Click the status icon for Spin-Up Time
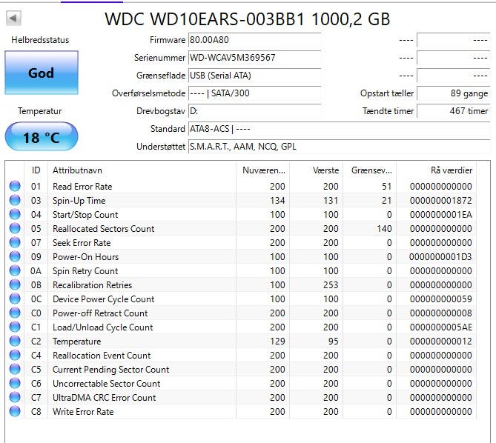This screenshot has height=443, width=496. click(15, 200)
